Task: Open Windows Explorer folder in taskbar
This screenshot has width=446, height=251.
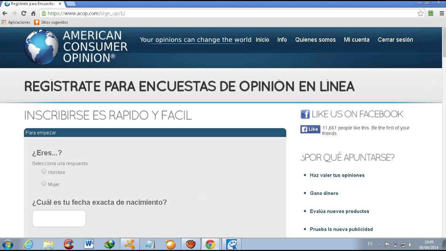Action: (48, 244)
